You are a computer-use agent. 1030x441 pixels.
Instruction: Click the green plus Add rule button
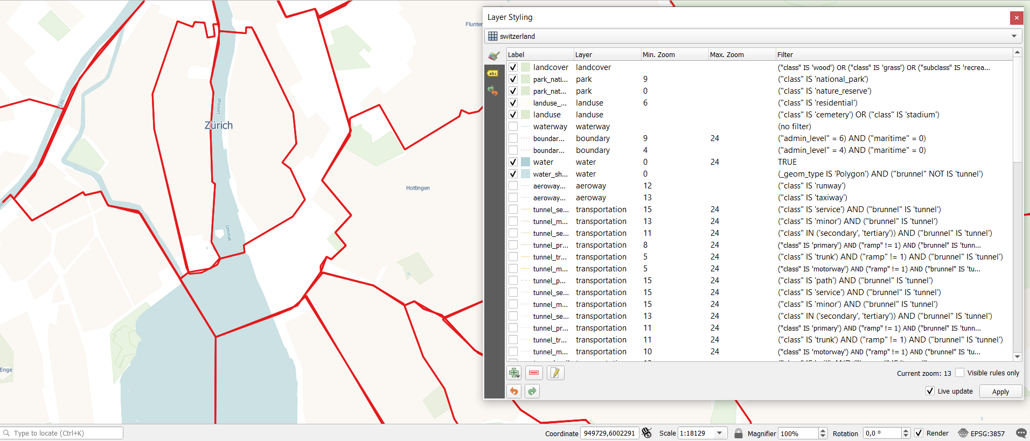click(x=514, y=373)
